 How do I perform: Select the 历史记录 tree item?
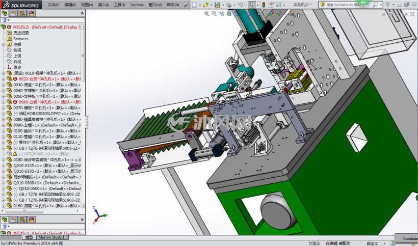pos(21,33)
